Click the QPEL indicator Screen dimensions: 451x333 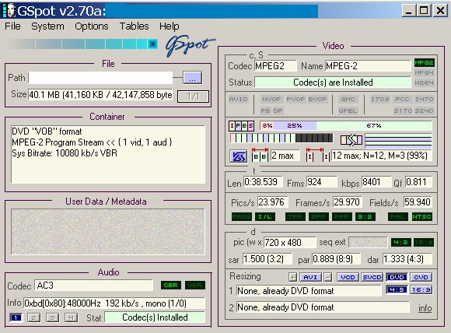[x=348, y=110]
